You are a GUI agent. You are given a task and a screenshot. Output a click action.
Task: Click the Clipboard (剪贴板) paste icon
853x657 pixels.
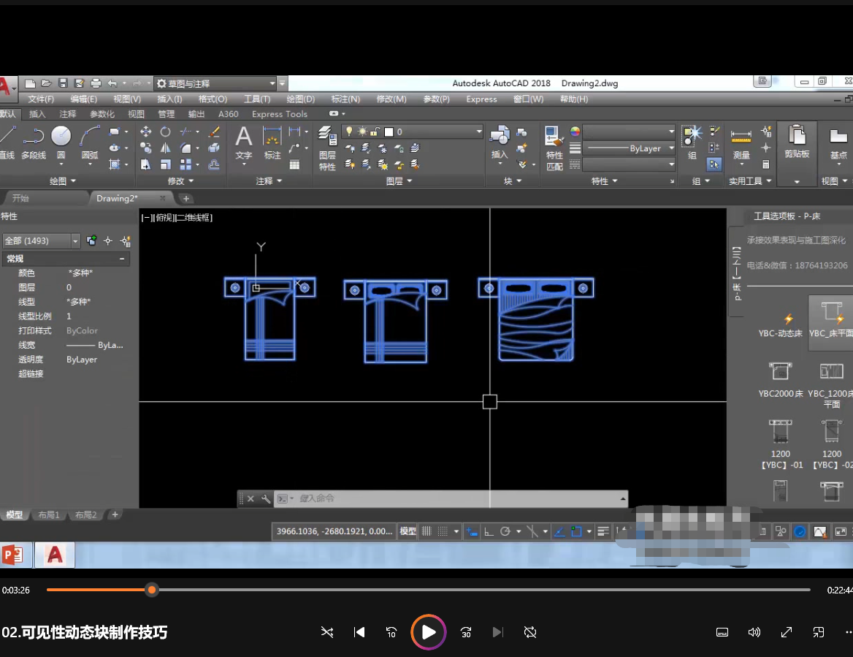797,142
